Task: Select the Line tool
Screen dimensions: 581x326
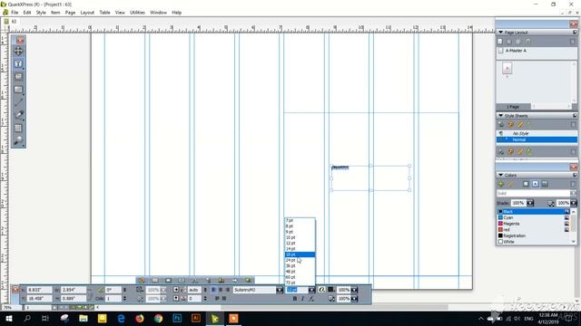Action: 18,102
